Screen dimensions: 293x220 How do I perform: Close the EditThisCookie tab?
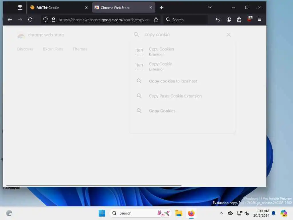pyautogui.click(x=86, y=7)
